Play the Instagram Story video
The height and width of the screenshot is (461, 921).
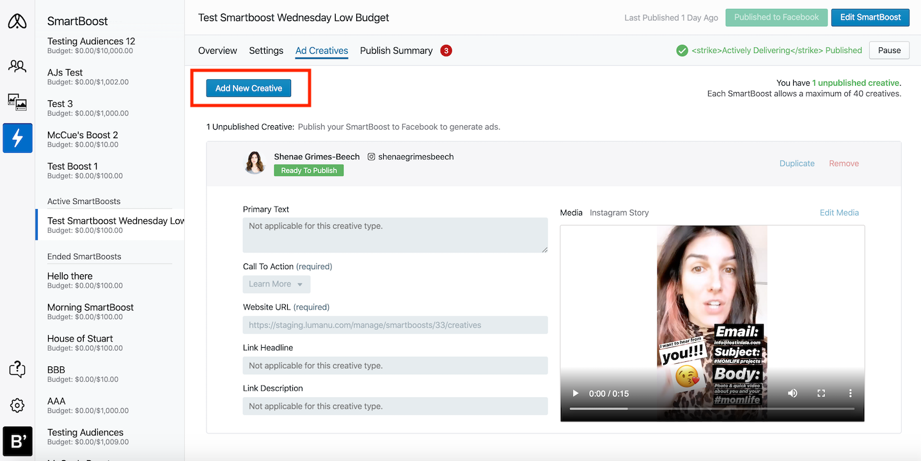click(x=576, y=393)
